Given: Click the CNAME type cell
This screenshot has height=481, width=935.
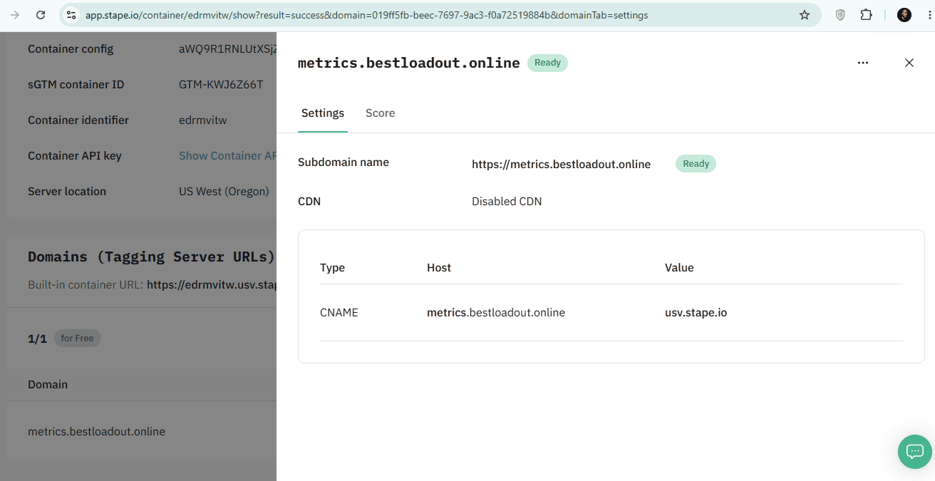Looking at the screenshot, I should click(339, 313).
